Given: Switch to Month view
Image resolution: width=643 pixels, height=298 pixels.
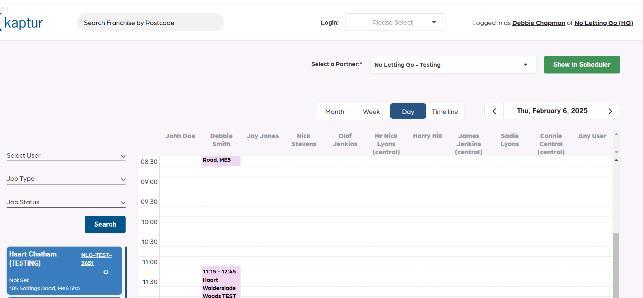Looking at the screenshot, I should point(335,111).
